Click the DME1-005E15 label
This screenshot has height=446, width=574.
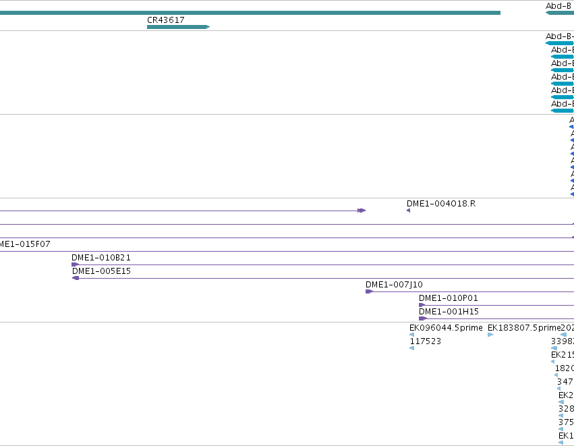[101, 271]
